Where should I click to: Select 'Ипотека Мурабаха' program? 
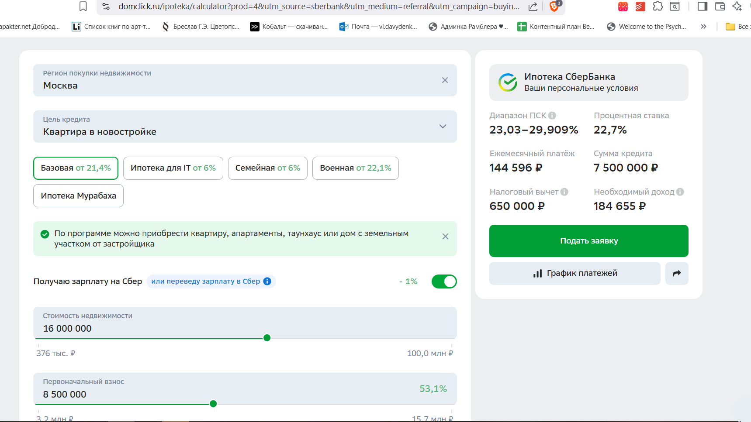(x=78, y=196)
